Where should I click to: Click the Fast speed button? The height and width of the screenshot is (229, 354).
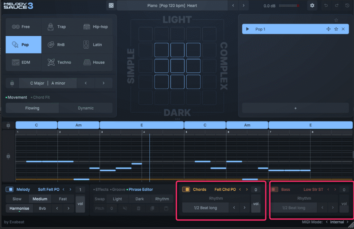click(x=63, y=199)
